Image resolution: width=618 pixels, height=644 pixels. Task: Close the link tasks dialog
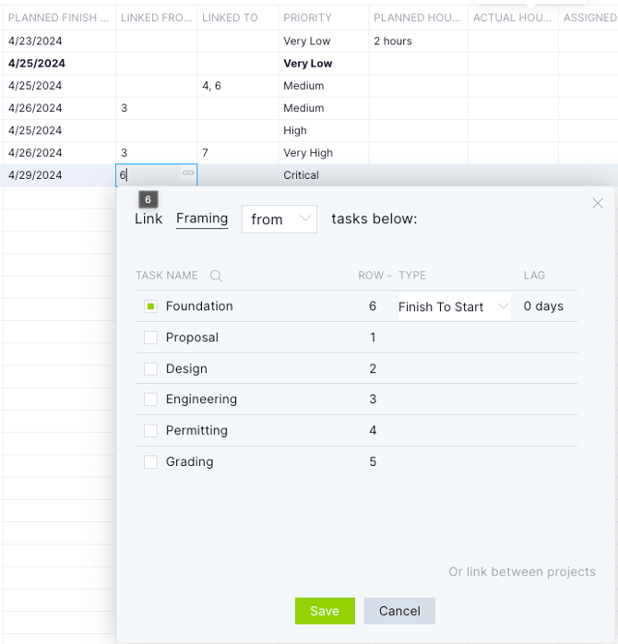coord(598,203)
